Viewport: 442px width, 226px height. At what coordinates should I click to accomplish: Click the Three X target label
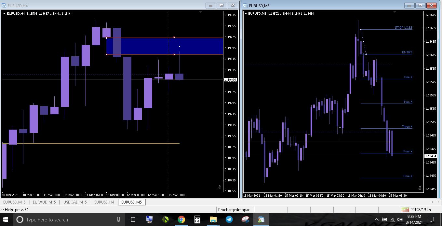(407, 127)
